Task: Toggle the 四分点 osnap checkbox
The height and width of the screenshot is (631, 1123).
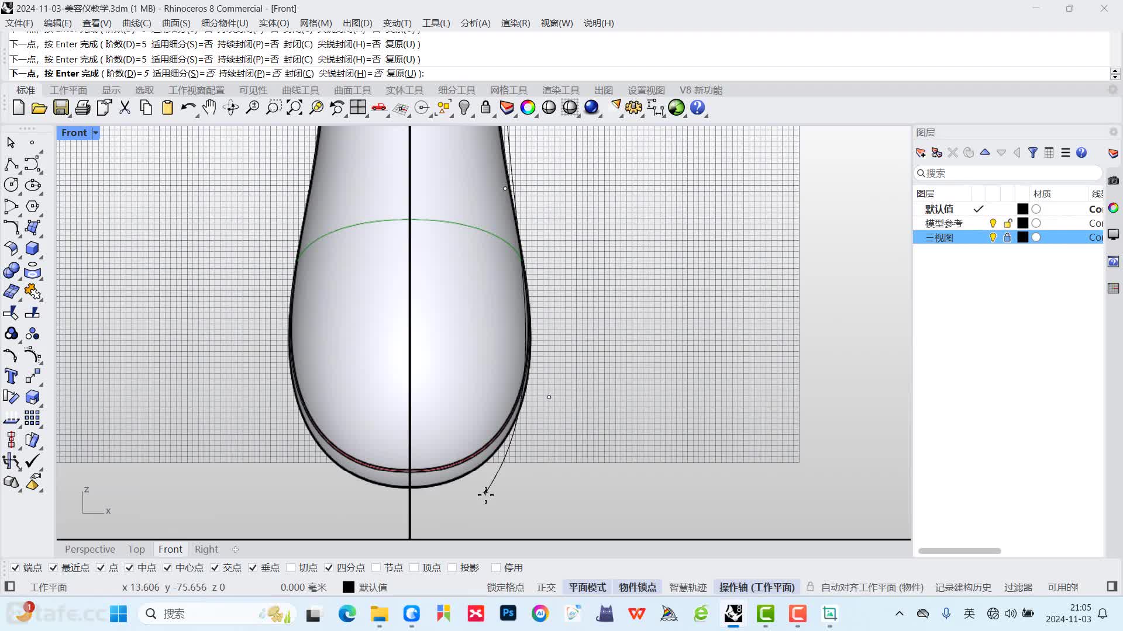Action: point(329,567)
